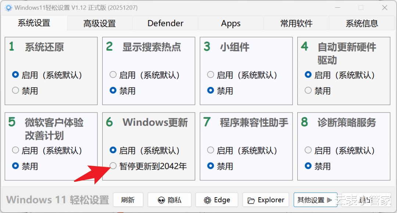Click the app logo in title bar
The height and width of the screenshot is (213, 397).
8,8
